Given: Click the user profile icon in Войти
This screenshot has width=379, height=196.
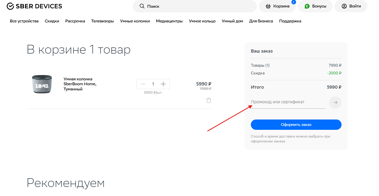Looking at the screenshot, I should click(344, 6).
